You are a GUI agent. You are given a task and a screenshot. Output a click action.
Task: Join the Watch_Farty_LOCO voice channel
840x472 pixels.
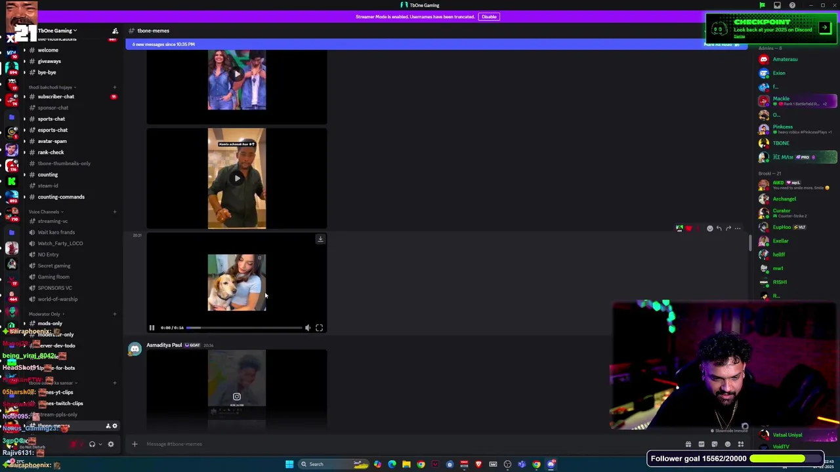pos(60,243)
